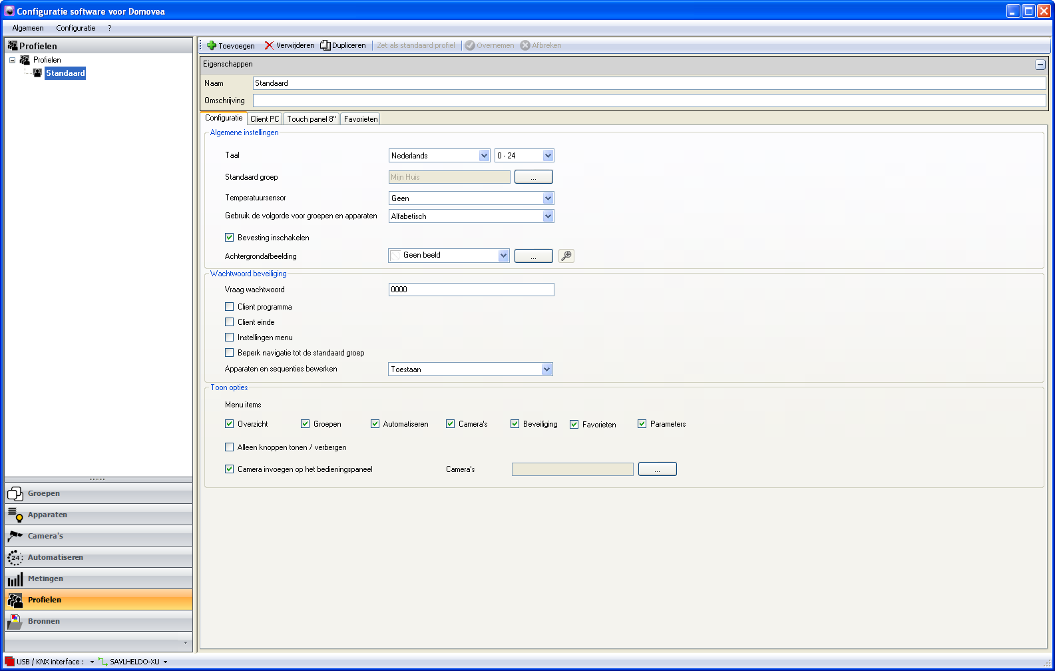Collapse the Eigenschappen panel with minus icon

(x=1040, y=65)
